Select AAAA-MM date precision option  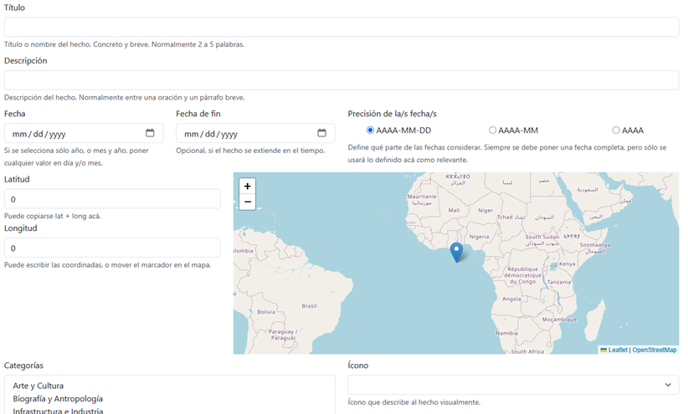click(492, 130)
